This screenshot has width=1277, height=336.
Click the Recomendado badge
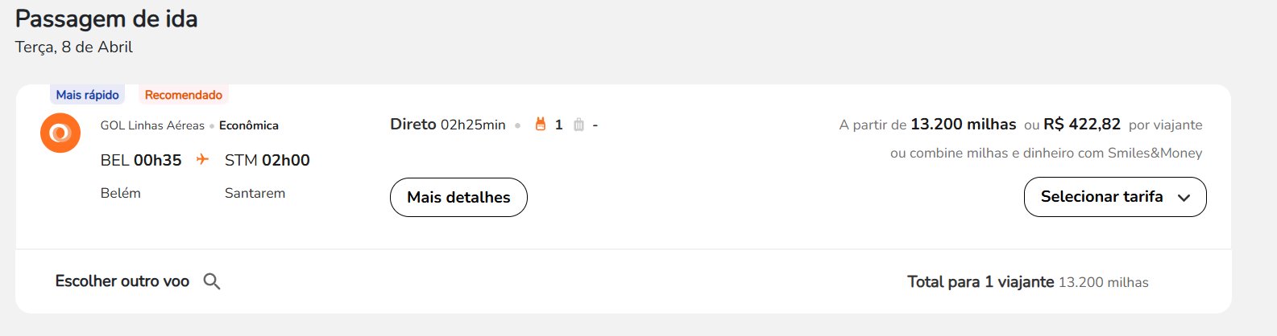tap(184, 95)
